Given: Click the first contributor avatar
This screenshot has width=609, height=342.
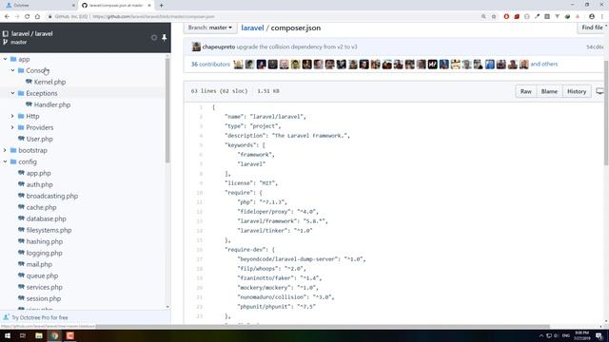Looking at the screenshot, I should coord(238,65).
